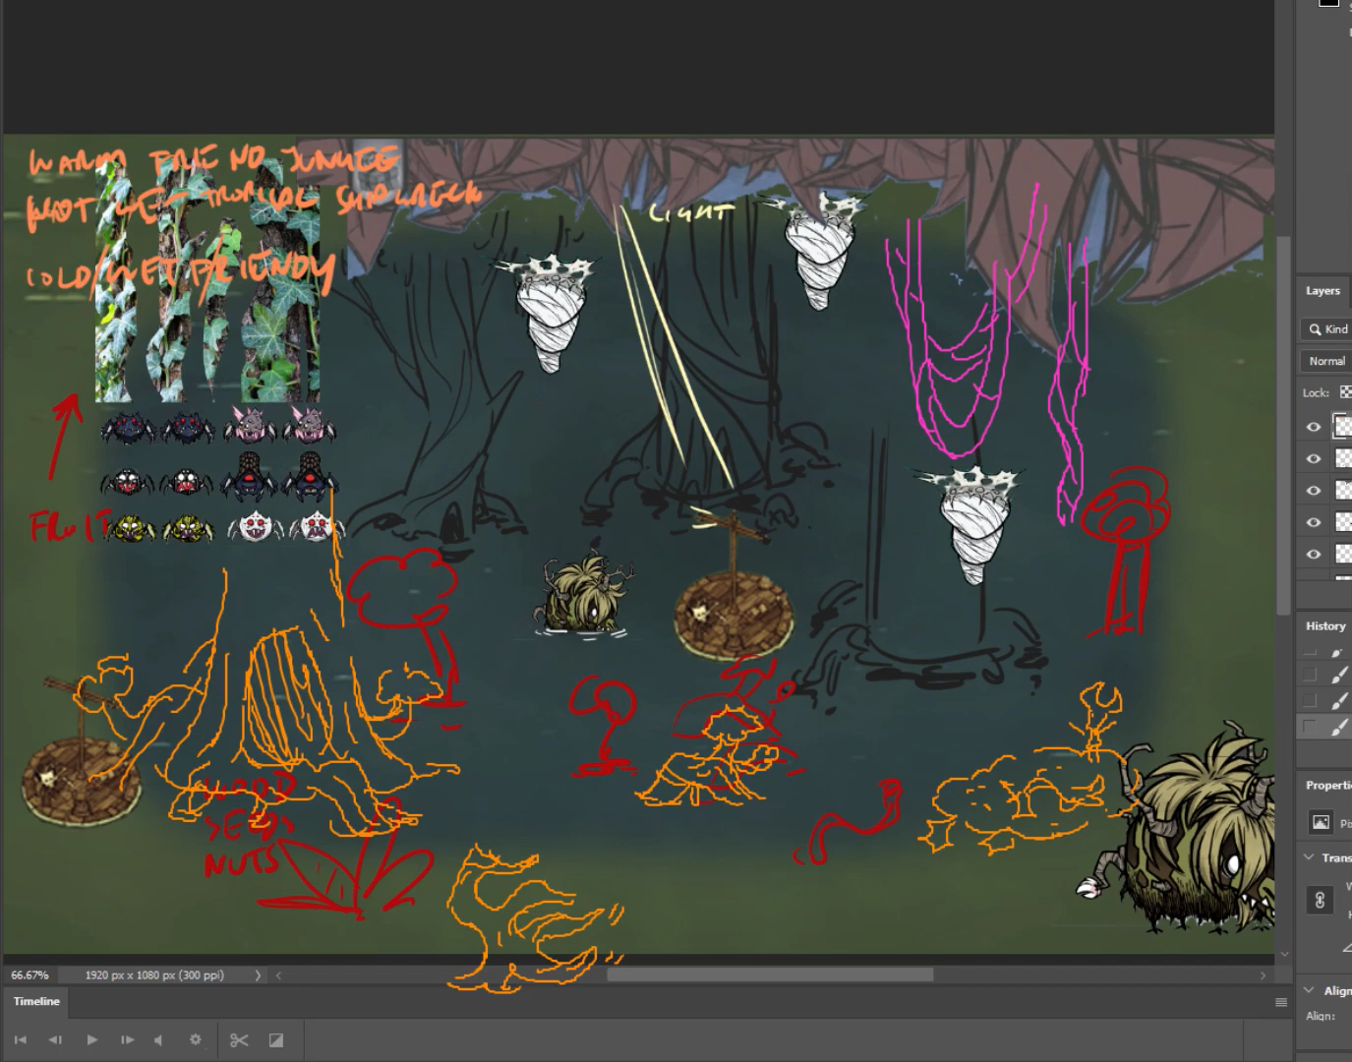Collapse the Transform section in Properties

(x=1309, y=857)
